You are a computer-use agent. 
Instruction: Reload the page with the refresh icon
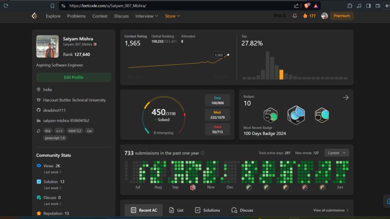(6, 6)
